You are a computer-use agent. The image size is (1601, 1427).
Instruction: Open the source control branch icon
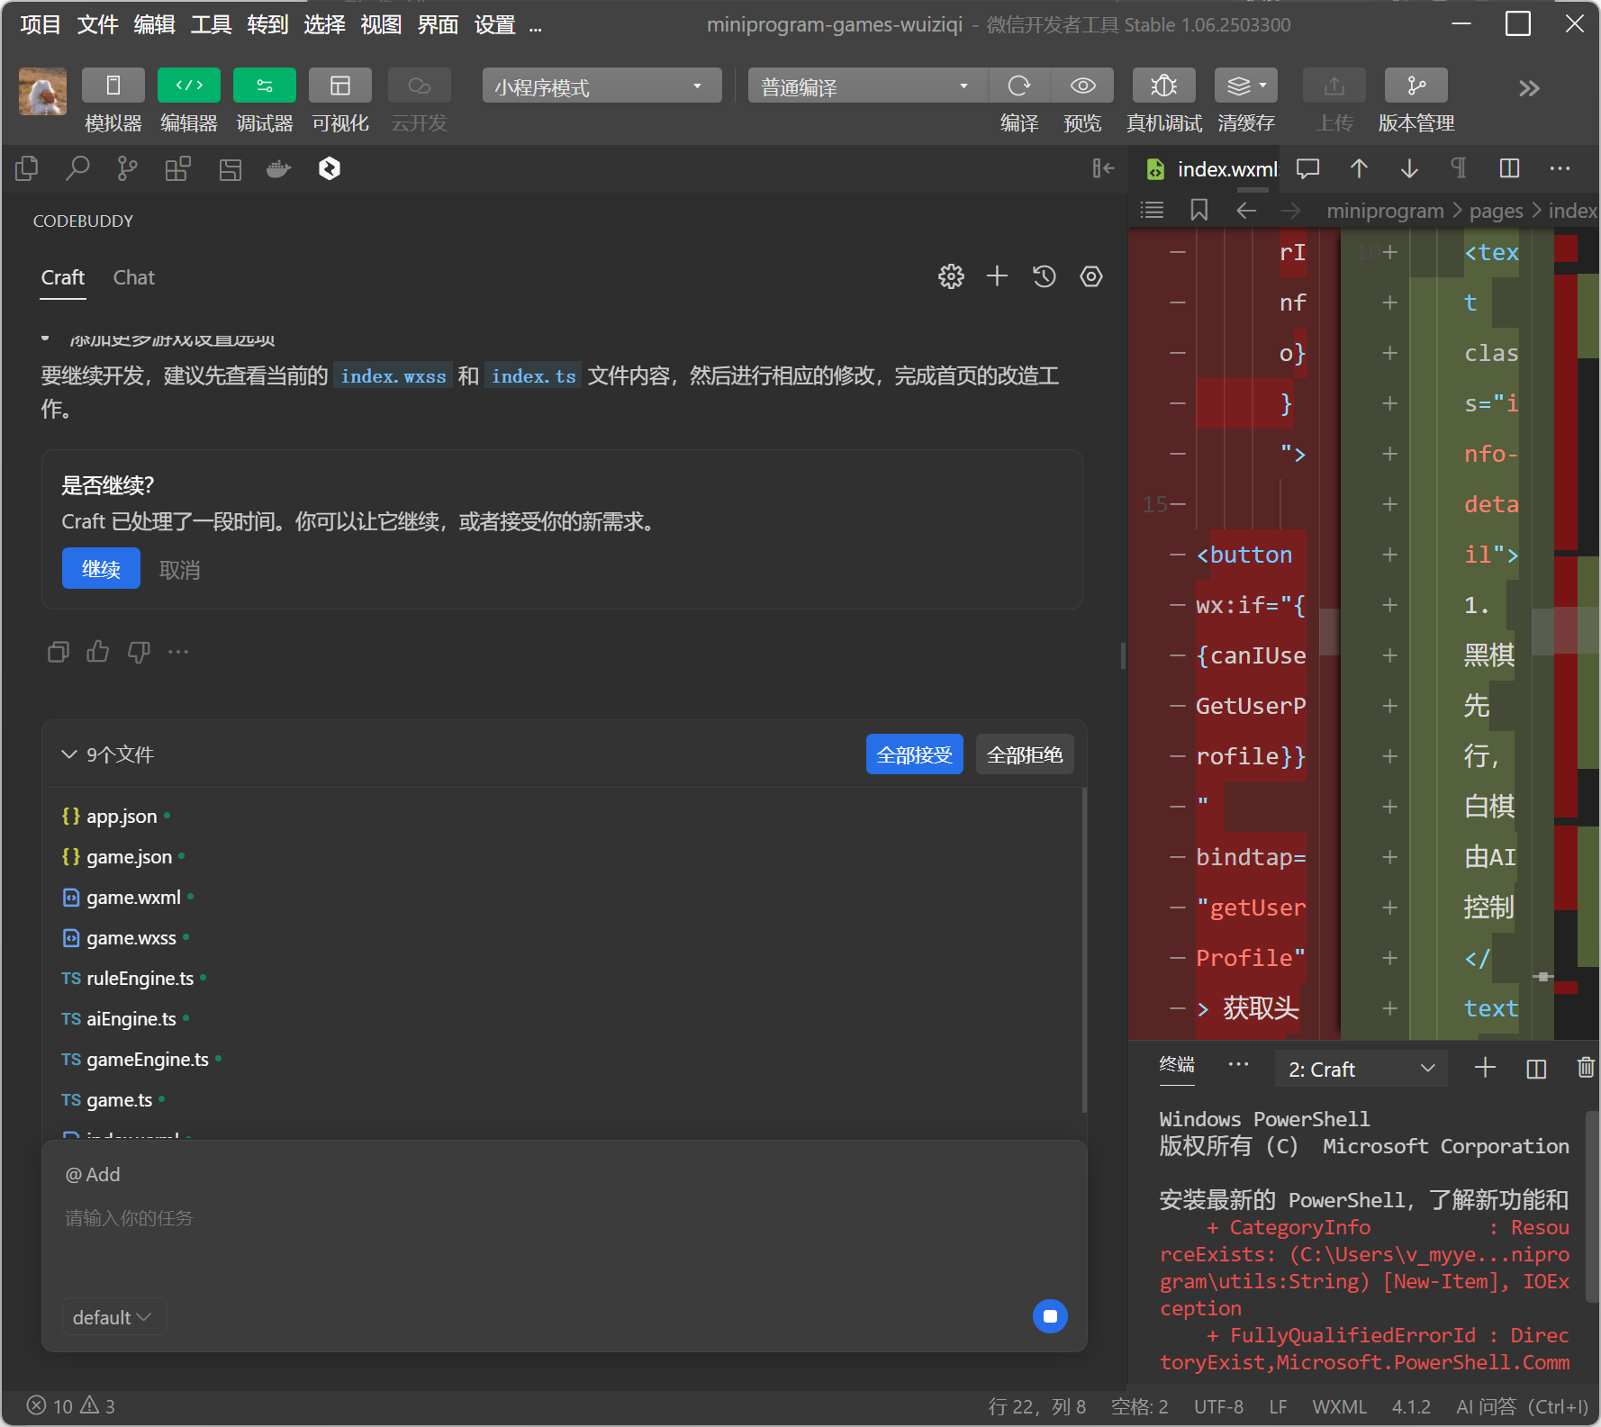coord(127,168)
